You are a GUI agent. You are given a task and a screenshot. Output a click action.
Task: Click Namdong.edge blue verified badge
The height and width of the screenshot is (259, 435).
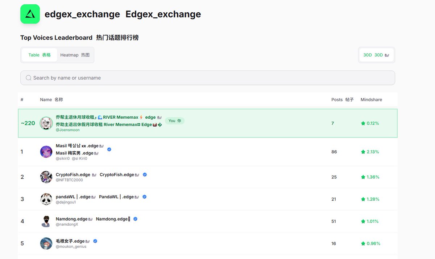(x=135, y=219)
